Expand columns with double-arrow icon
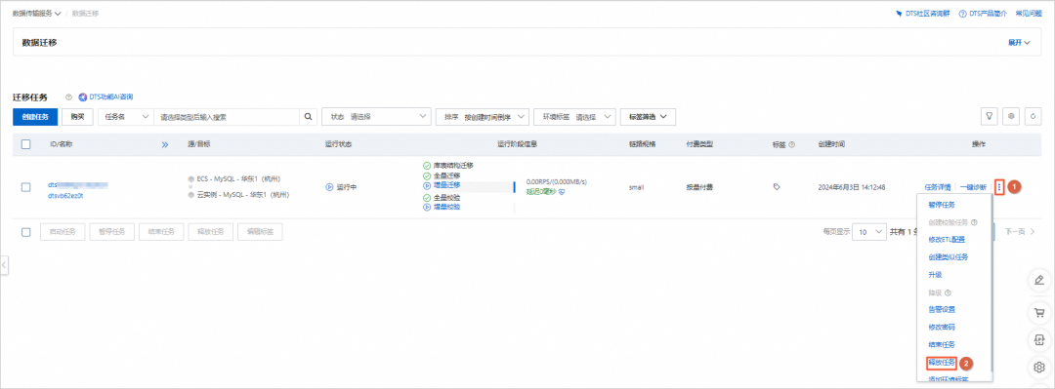Image resolution: width=1055 pixels, height=389 pixels. [165, 144]
